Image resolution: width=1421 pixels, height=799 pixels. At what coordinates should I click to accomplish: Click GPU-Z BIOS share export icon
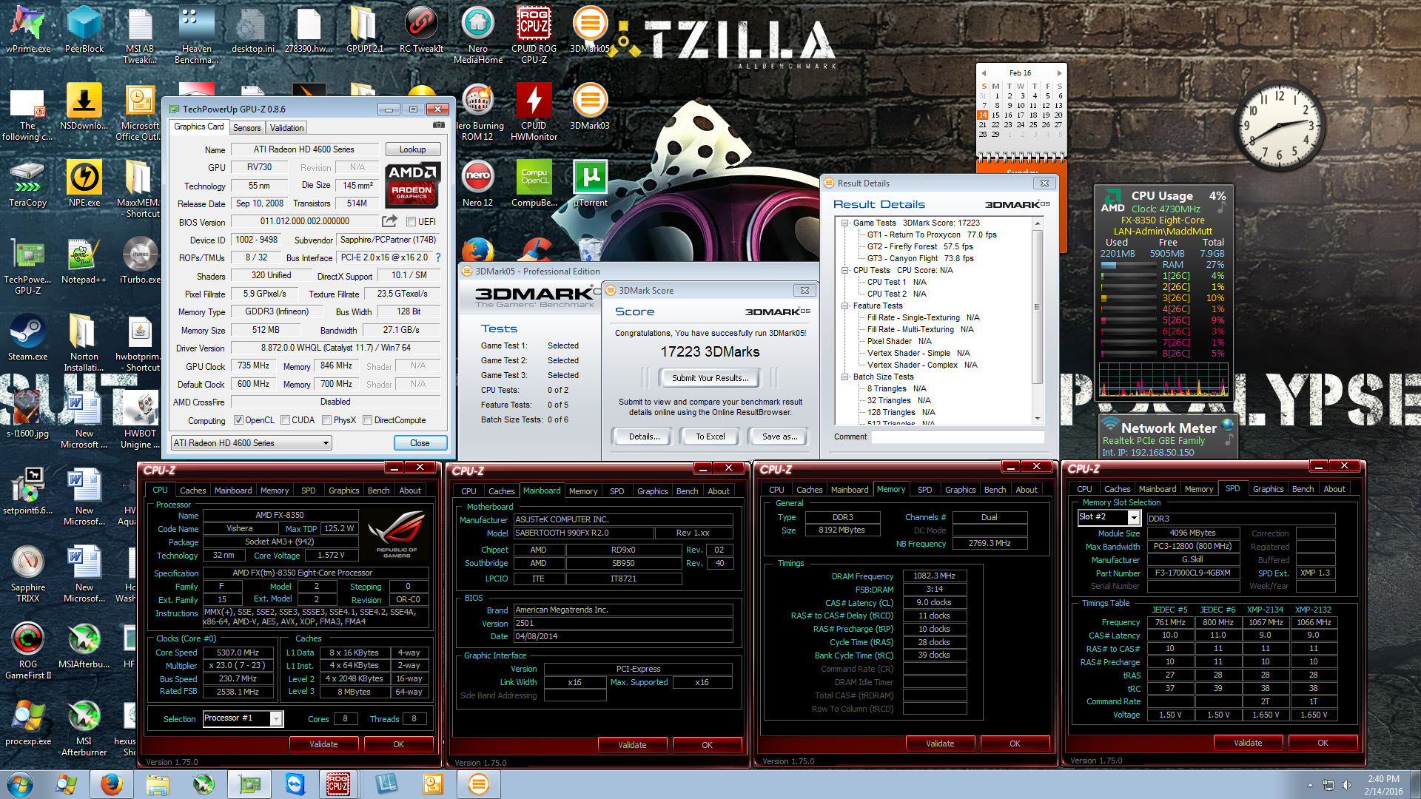click(389, 221)
